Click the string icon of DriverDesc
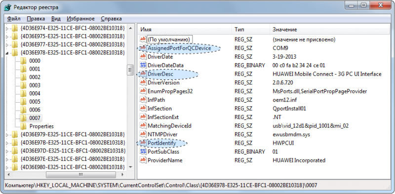The height and width of the screenshot is (194, 395). pos(143,74)
